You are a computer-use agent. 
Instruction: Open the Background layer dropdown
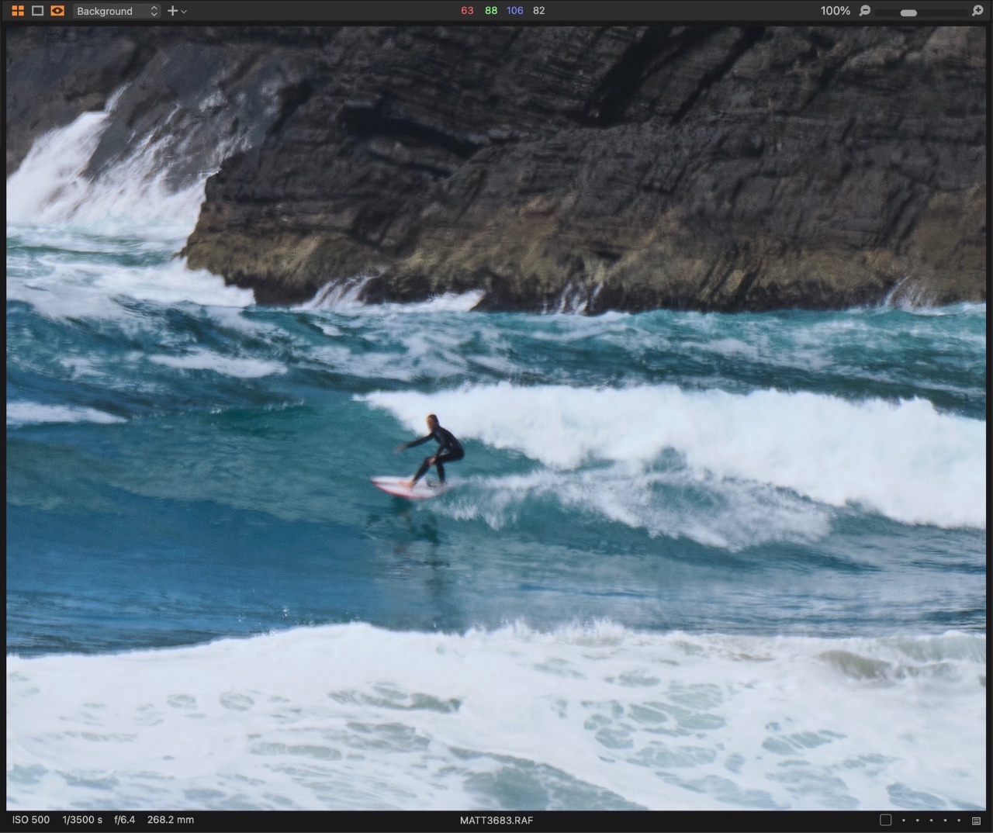(117, 11)
